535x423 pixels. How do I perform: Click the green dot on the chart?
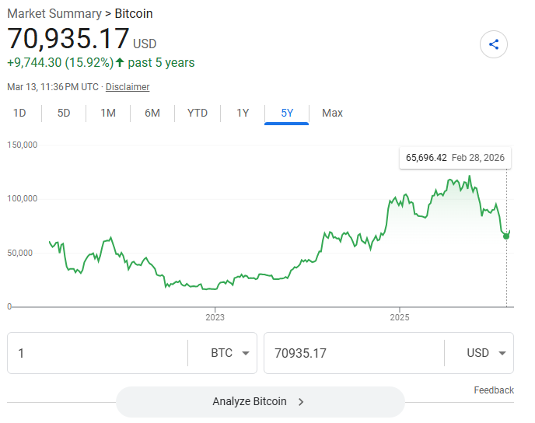(x=506, y=236)
